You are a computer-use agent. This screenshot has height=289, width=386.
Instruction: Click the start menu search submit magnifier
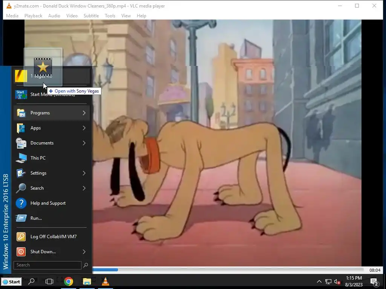click(86, 265)
